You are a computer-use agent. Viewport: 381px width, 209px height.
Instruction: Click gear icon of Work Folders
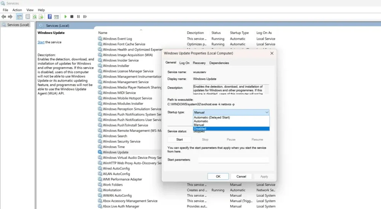click(x=100, y=184)
